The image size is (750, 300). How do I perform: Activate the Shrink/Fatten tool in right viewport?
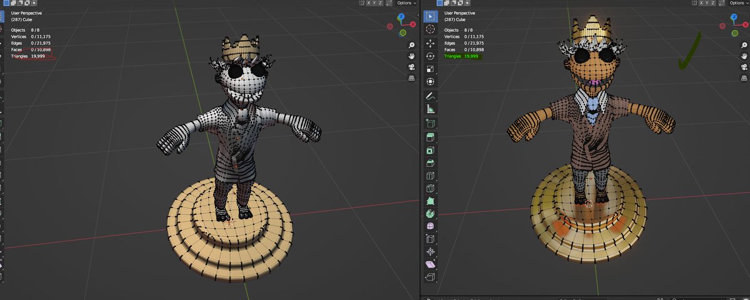(430, 252)
